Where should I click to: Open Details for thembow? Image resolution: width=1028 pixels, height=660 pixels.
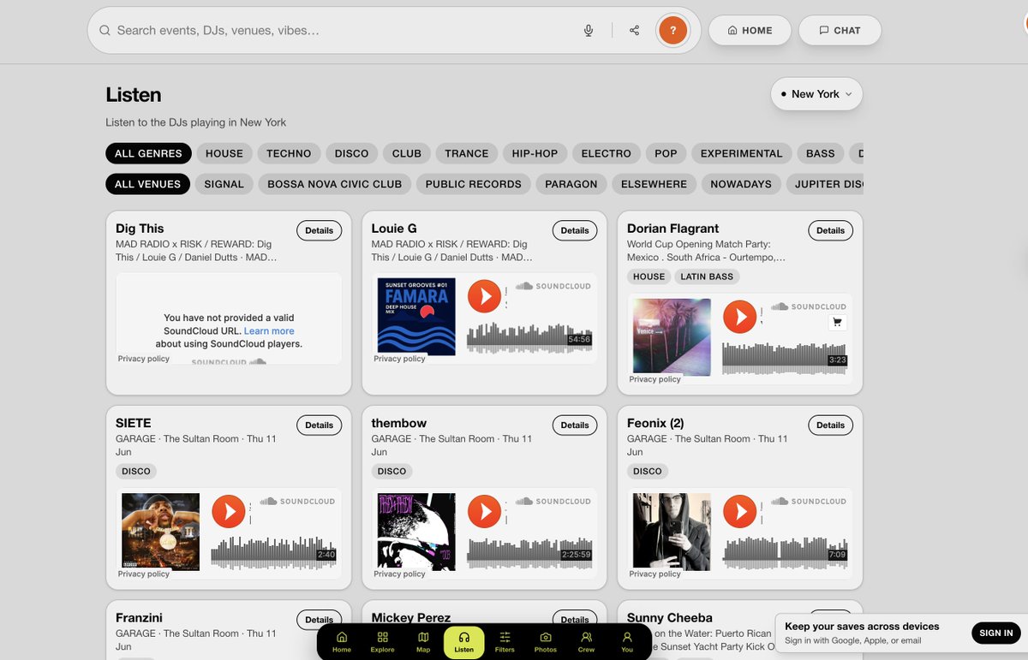tap(575, 425)
